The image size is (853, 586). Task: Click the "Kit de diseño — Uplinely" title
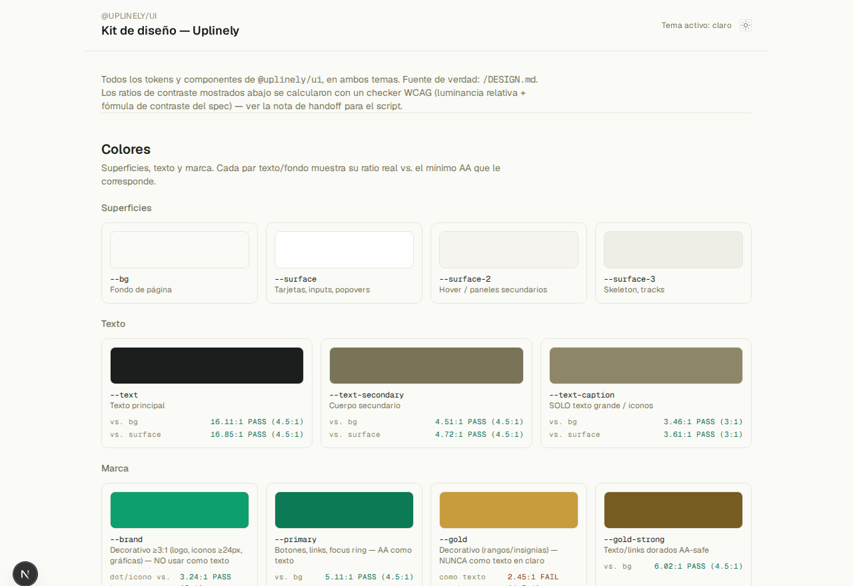(170, 31)
